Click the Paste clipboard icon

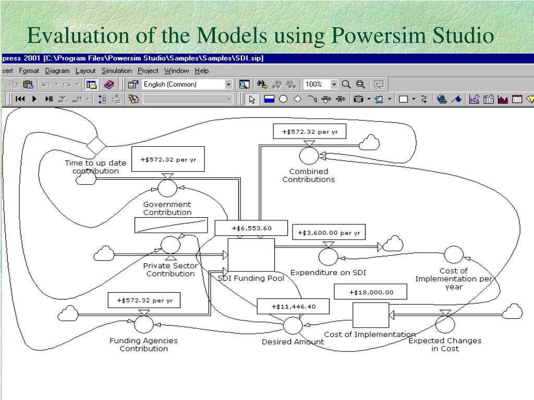[28, 84]
